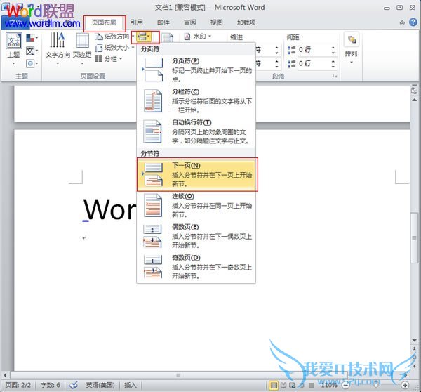The height and width of the screenshot is (392, 421).
Task: Open the theme effects dropdown
Action: (x=32, y=63)
